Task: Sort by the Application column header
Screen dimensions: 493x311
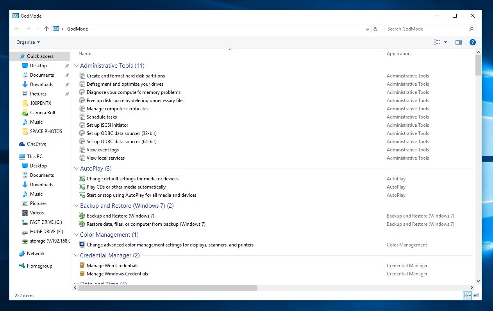Action: 398,54
